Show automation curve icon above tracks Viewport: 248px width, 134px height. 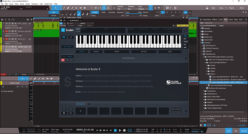(x=13, y=20)
